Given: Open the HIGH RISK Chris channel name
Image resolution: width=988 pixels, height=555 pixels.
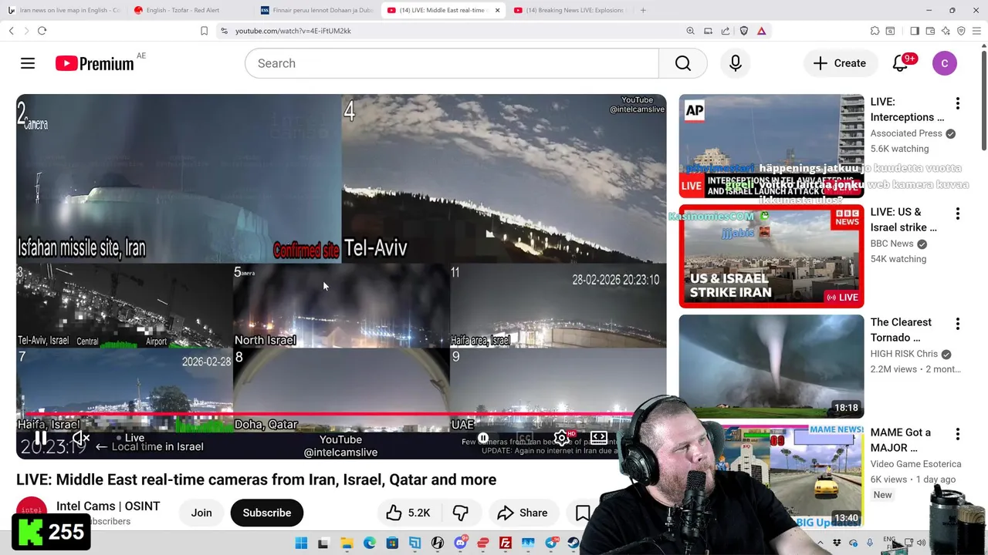Looking at the screenshot, I should coord(904,354).
